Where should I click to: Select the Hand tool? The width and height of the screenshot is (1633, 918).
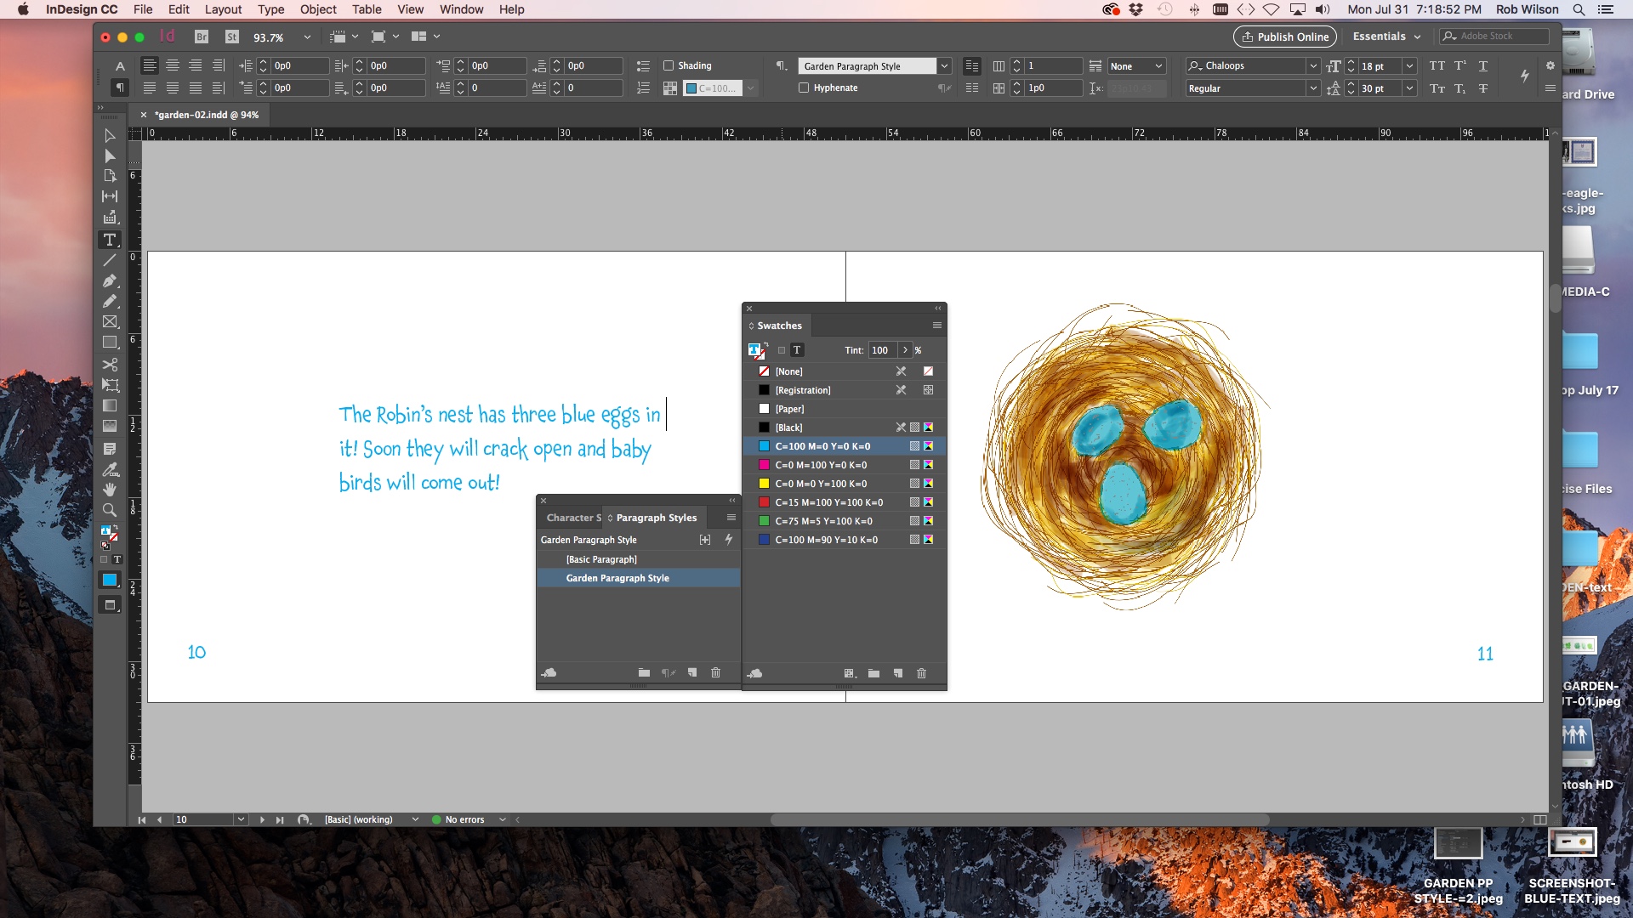[110, 490]
